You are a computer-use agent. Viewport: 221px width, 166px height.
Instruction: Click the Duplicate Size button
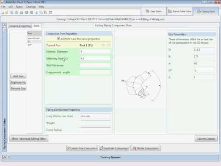[18, 83]
